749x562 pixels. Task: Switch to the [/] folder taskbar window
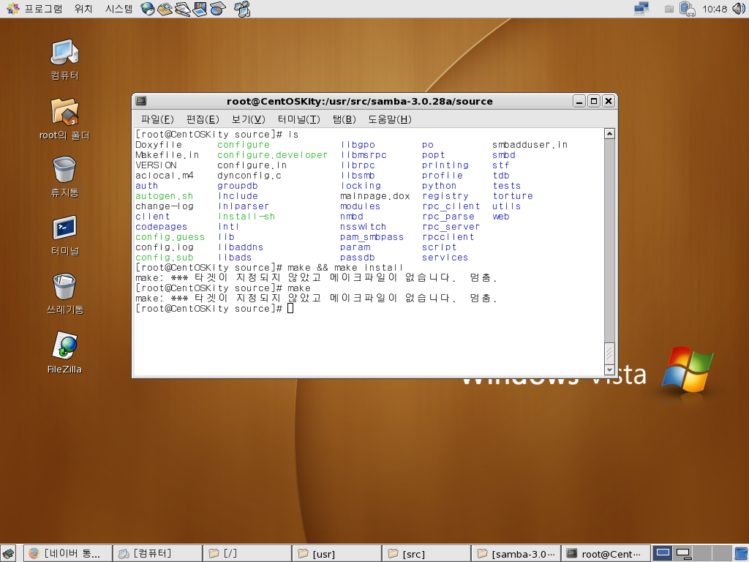pos(247,553)
